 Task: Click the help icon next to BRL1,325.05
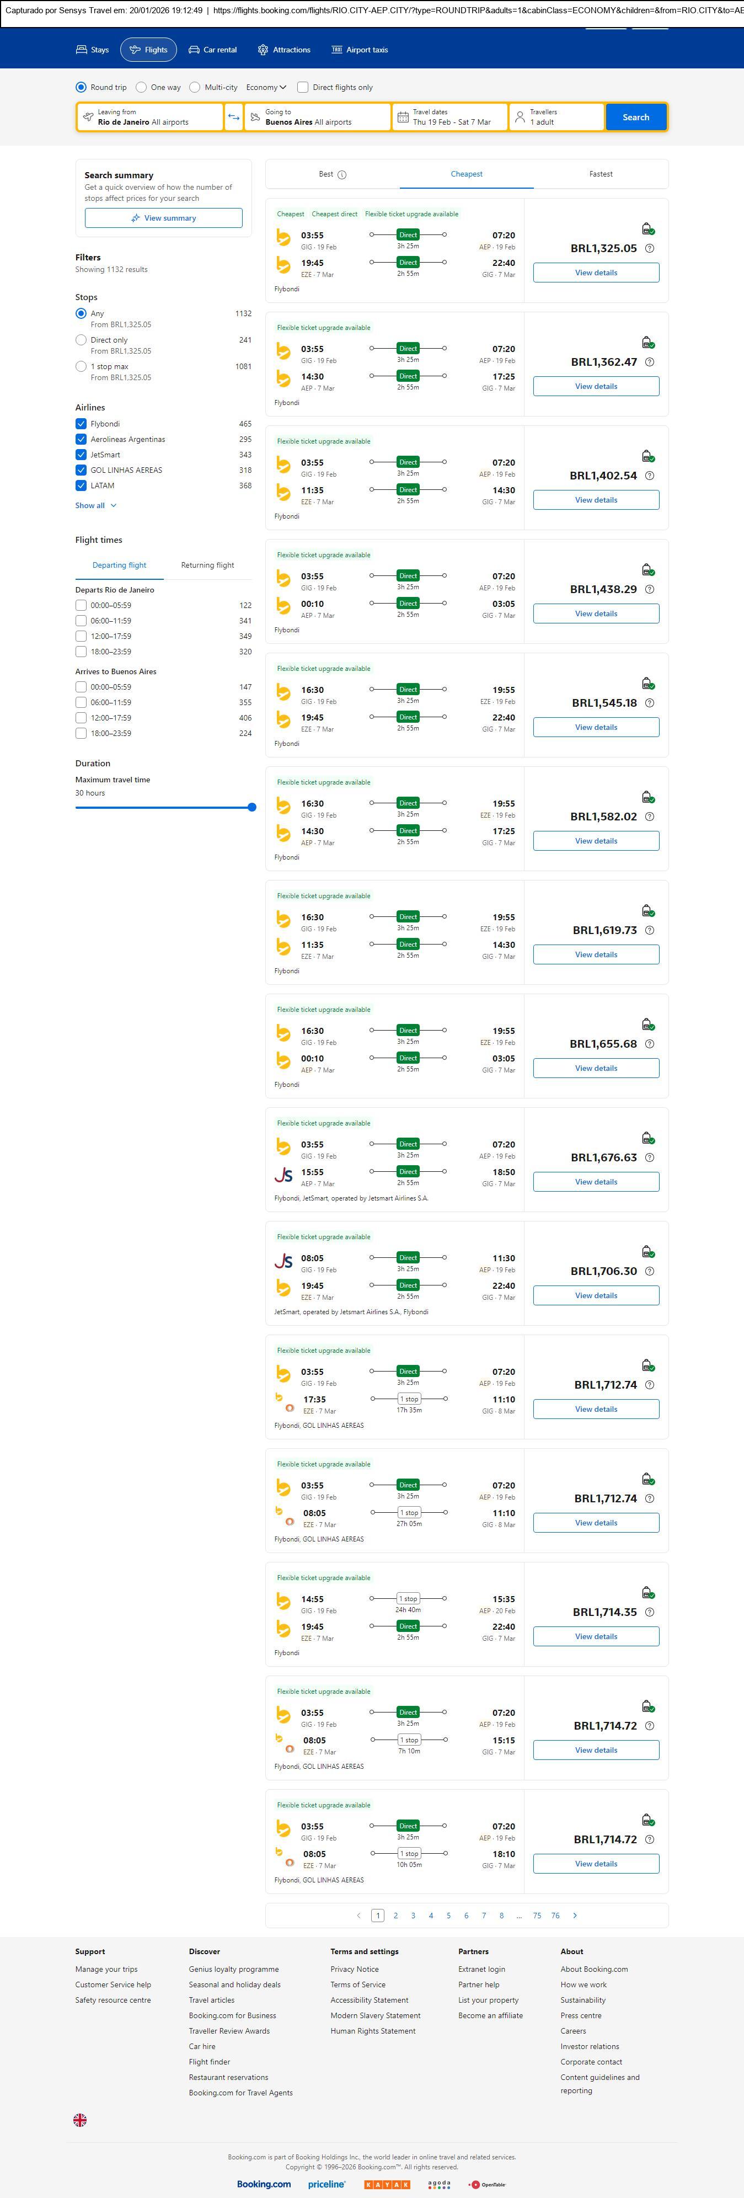[649, 248]
